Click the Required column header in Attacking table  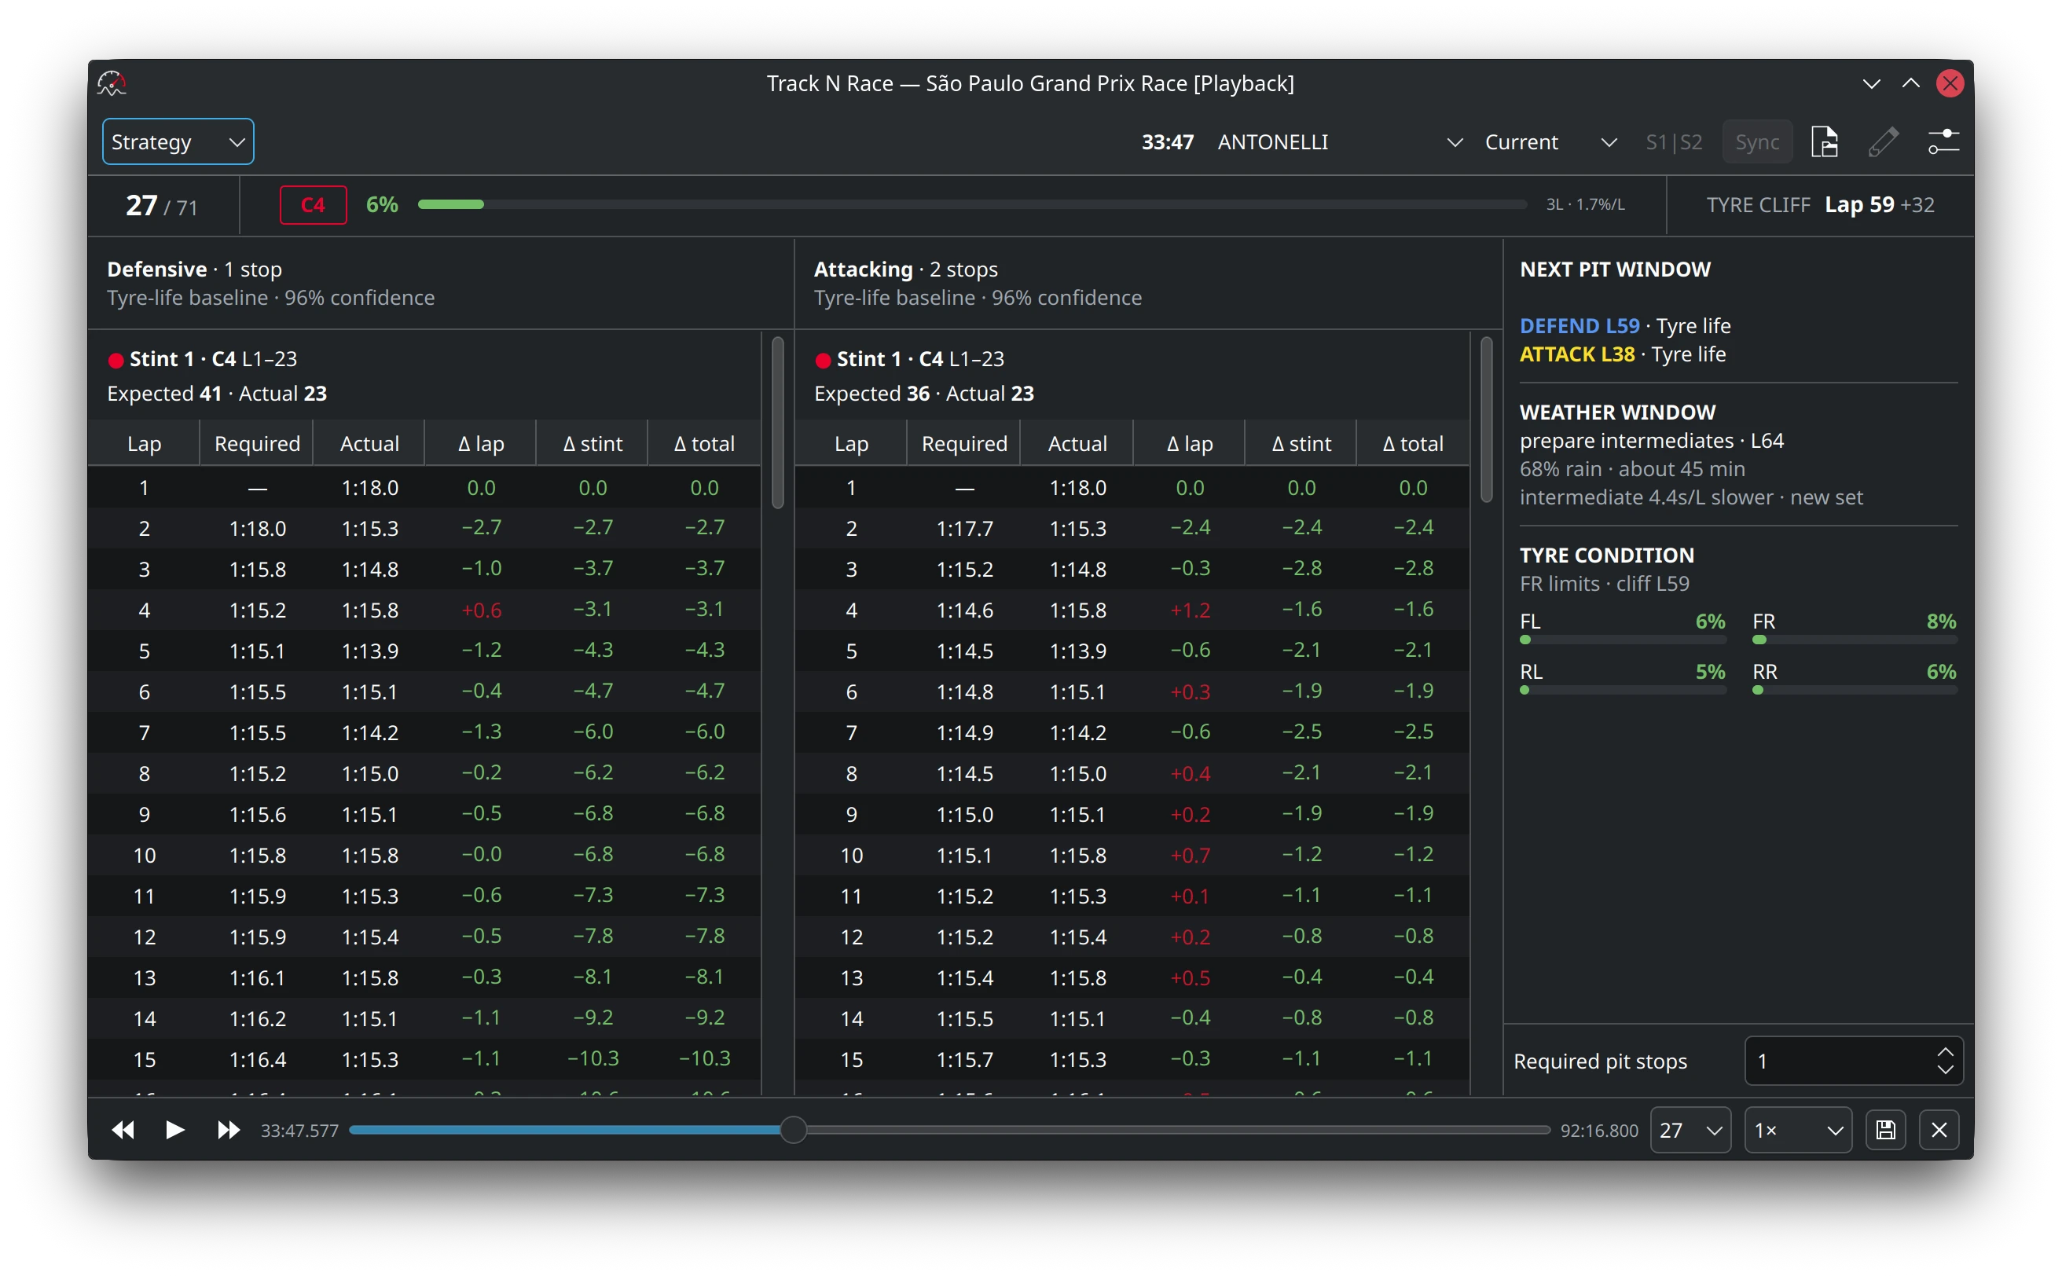pyautogui.click(x=964, y=444)
